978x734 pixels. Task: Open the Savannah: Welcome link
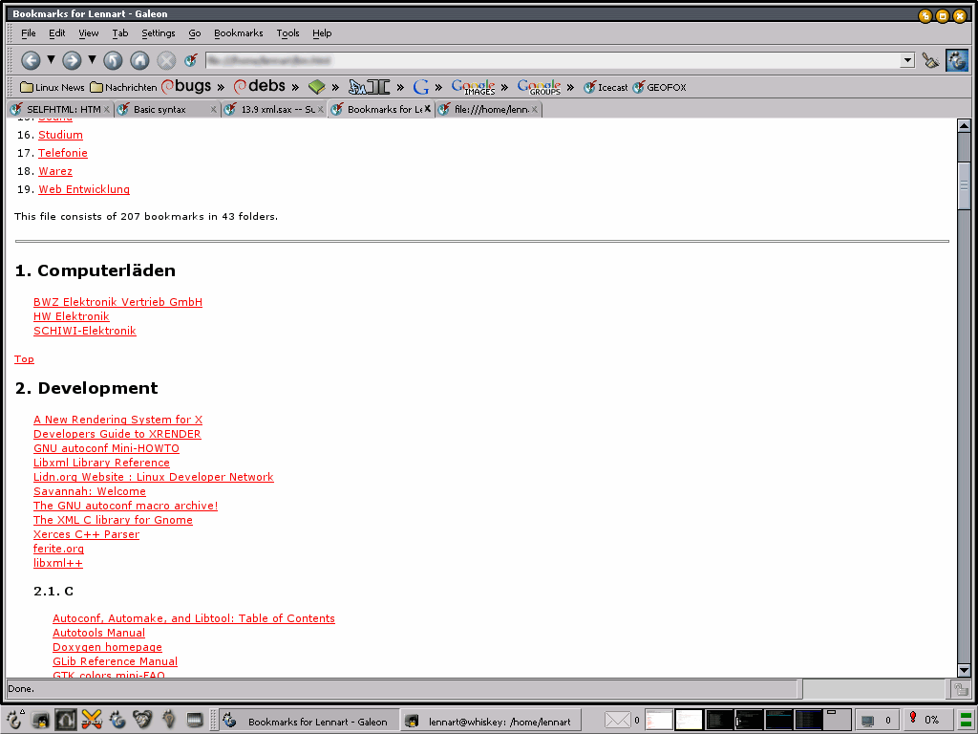click(90, 491)
